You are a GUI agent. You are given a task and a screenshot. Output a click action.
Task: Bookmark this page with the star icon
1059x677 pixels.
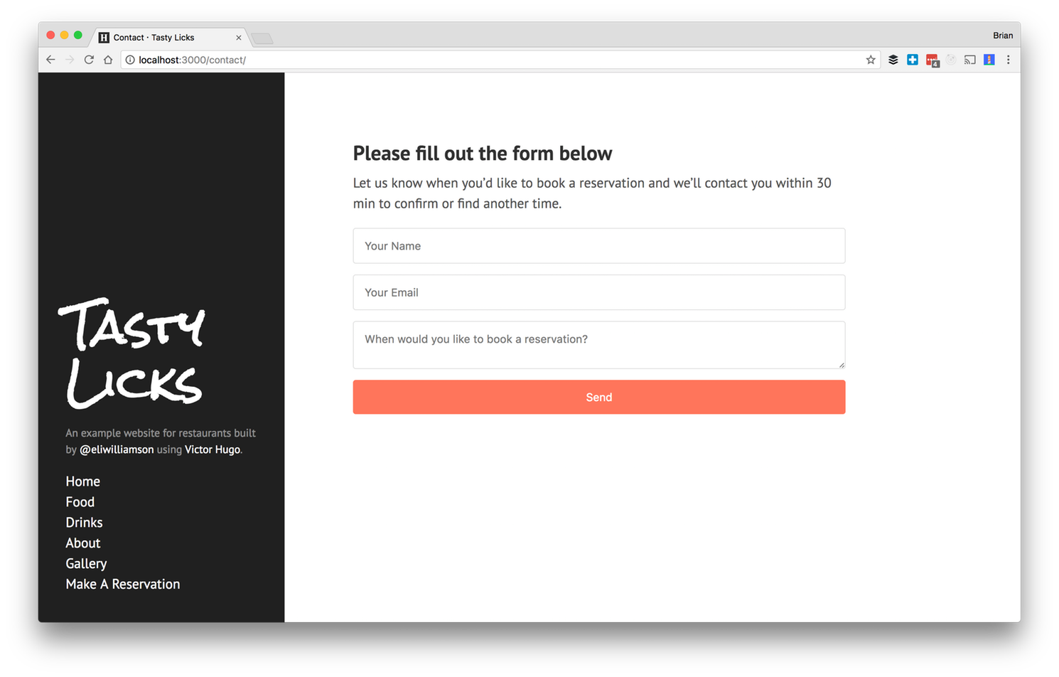[871, 60]
